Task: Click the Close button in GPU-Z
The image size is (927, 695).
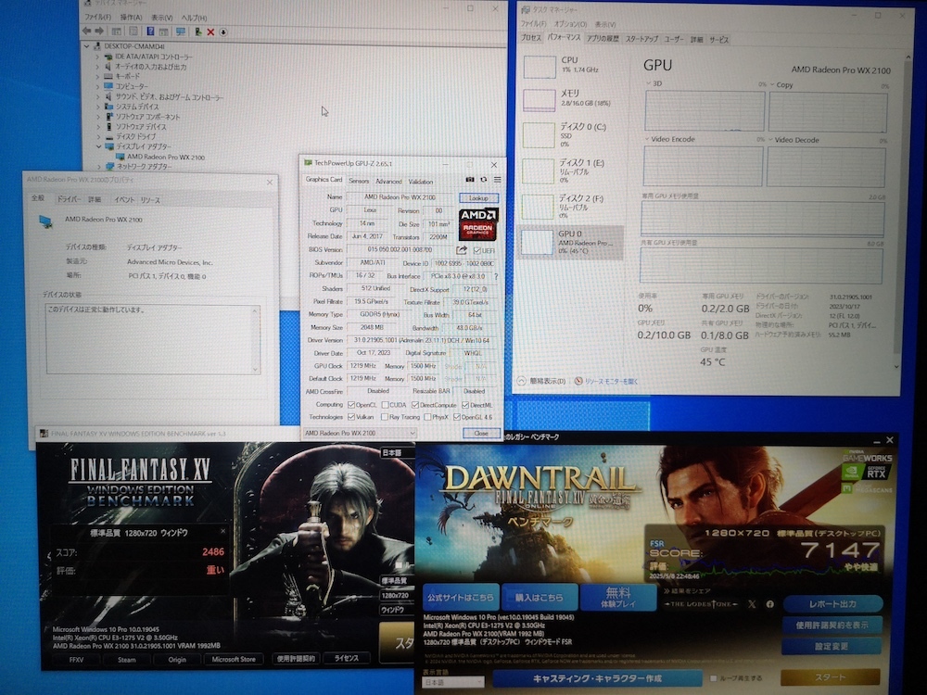Action: [480, 433]
